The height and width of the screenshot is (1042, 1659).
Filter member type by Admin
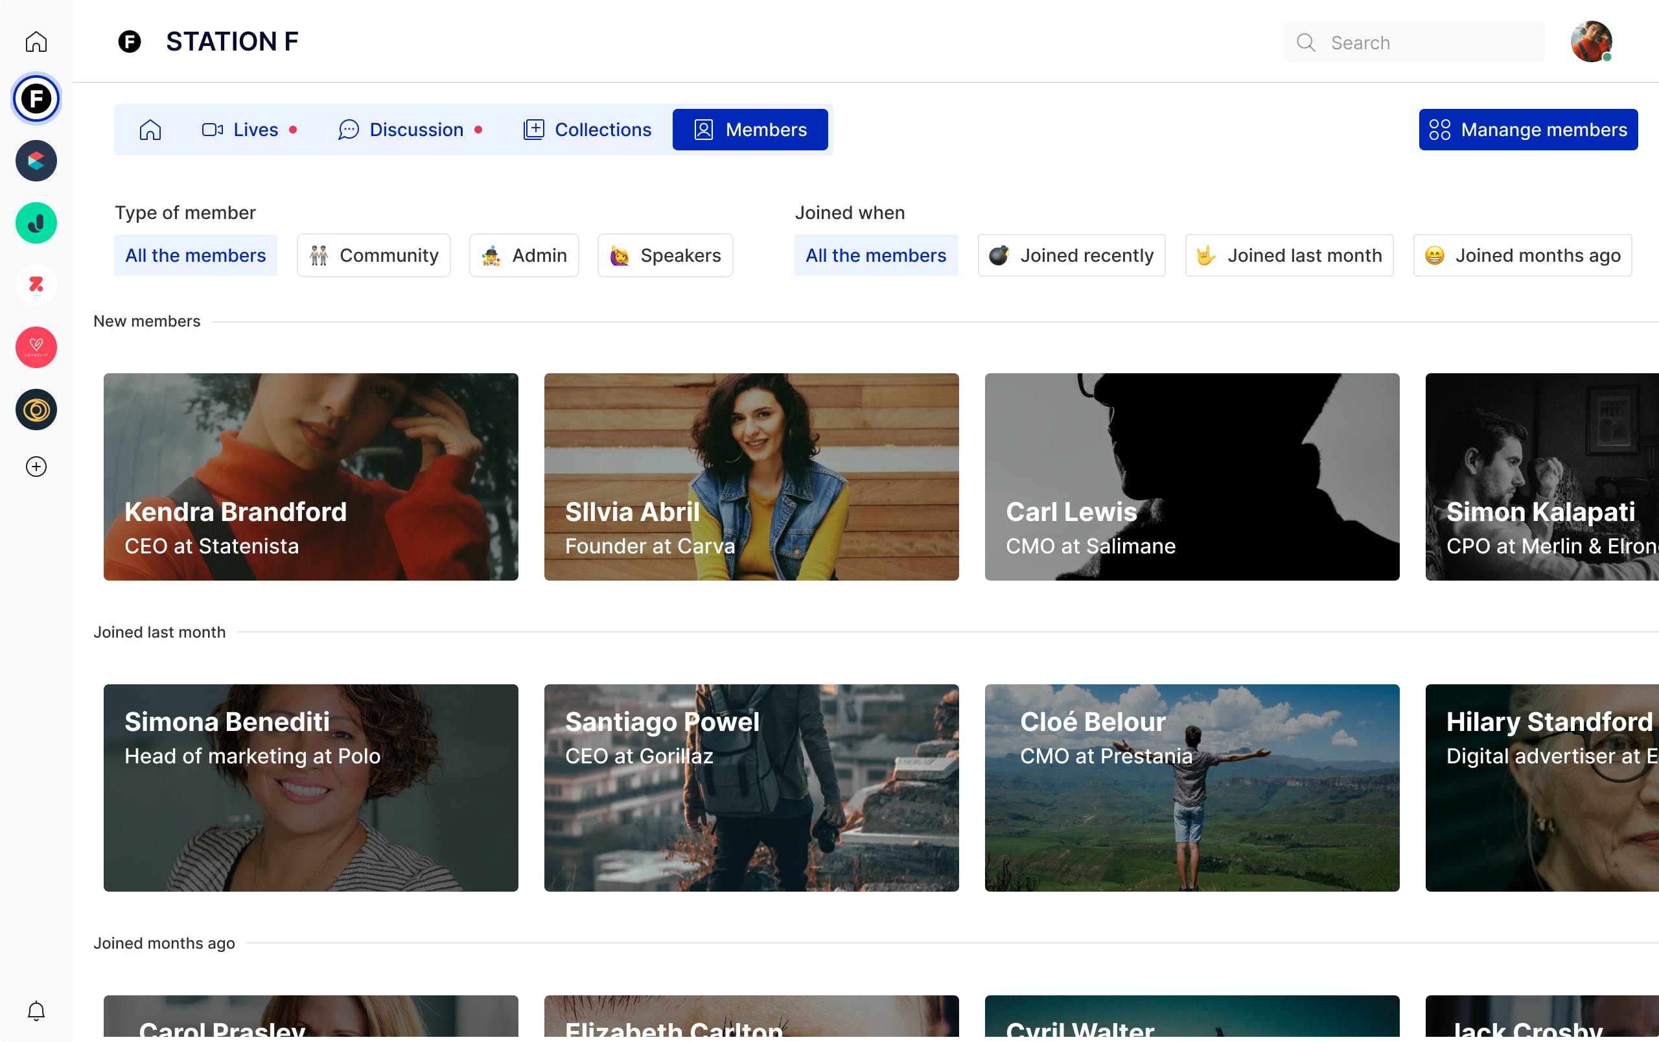[x=524, y=255]
